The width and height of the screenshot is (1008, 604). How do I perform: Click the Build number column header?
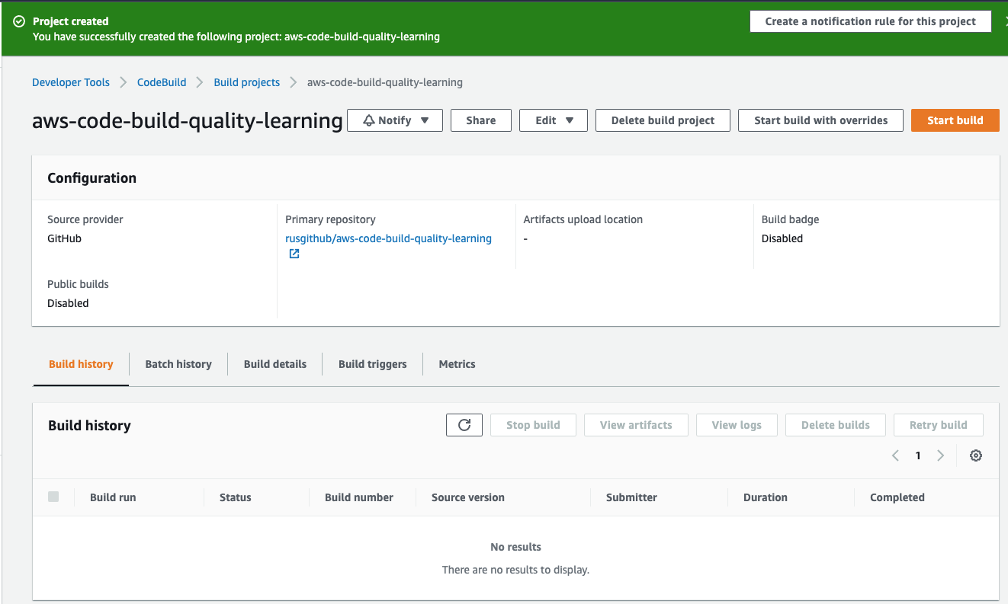point(359,497)
